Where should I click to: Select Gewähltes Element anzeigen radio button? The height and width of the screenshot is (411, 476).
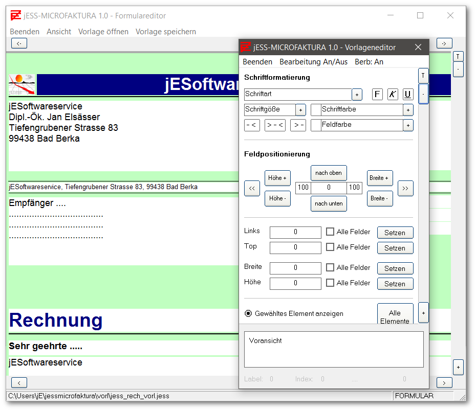[x=248, y=313]
